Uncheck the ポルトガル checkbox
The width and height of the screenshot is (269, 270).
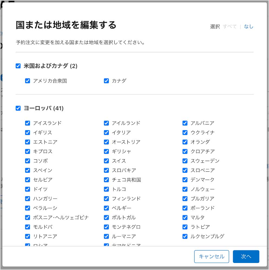click(106, 218)
